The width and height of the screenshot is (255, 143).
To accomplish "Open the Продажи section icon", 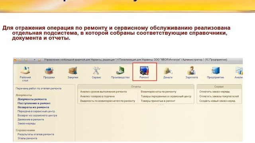I will pyautogui.click(x=49, y=73).
